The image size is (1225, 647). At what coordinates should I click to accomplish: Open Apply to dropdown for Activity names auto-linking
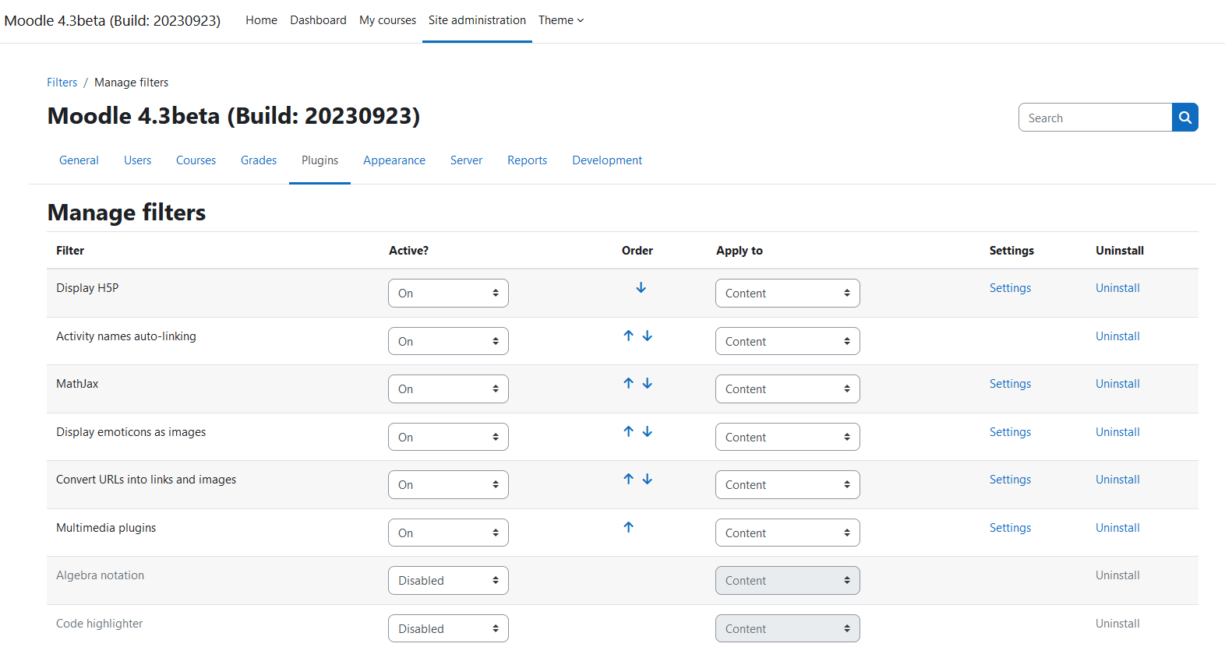[x=788, y=341]
